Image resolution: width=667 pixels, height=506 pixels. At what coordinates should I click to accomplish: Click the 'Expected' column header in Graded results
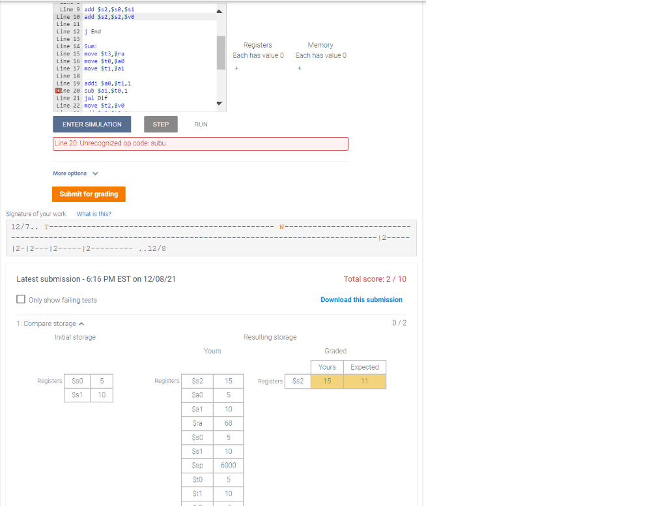pyautogui.click(x=364, y=367)
